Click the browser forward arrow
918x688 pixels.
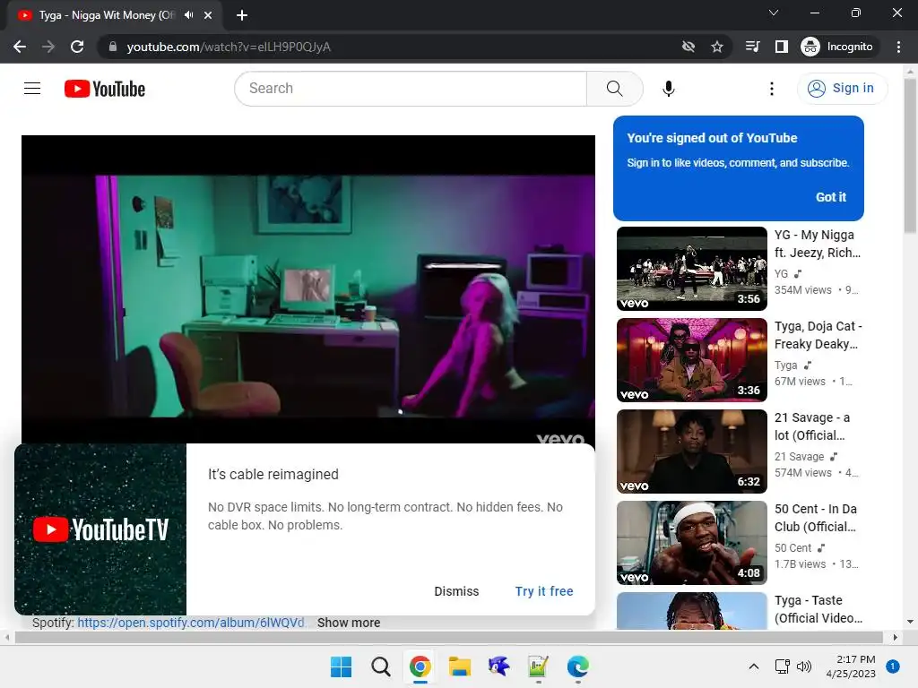click(48, 47)
